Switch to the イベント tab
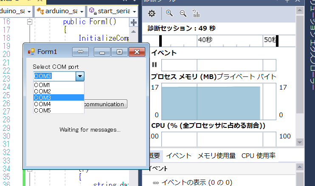The height and width of the screenshot is (186, 315). [179, 156]
